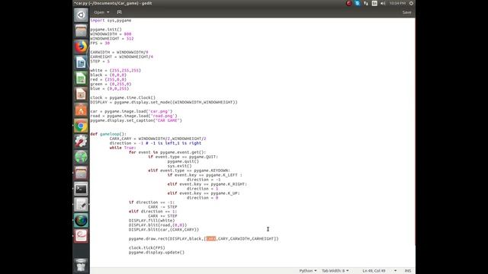Open the Terminal from the dock
The width and height of the screenshot is (488, 274).
pos(81,189)
